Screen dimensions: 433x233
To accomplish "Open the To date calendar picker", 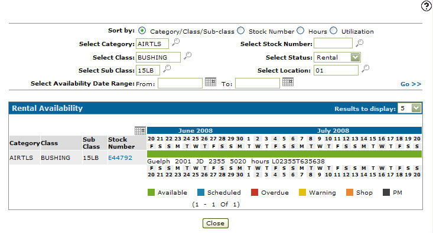I will coord(288,82).
